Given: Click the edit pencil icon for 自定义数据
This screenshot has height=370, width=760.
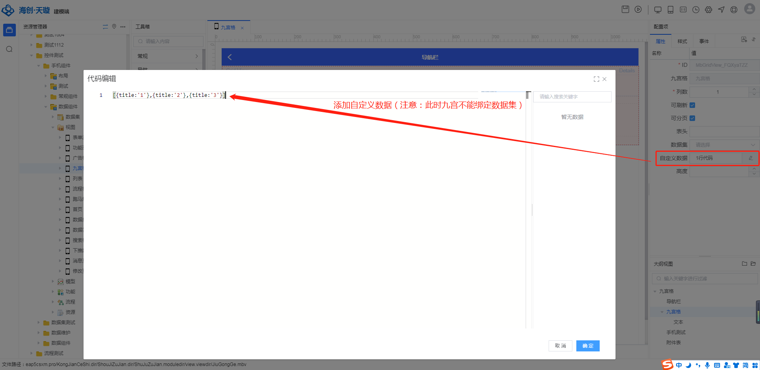Looking at the screenshot, I should (750, 158).
